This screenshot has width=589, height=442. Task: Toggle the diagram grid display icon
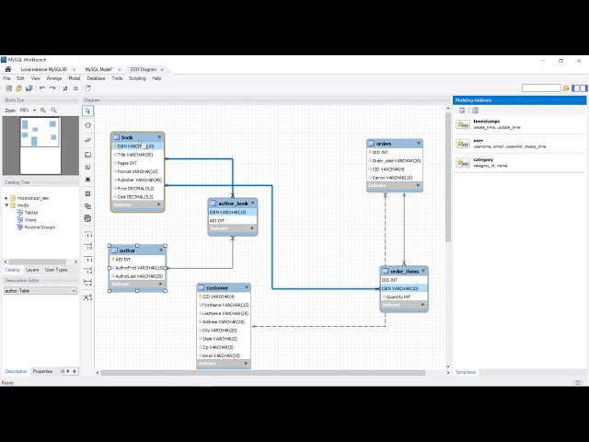(65, 88)
